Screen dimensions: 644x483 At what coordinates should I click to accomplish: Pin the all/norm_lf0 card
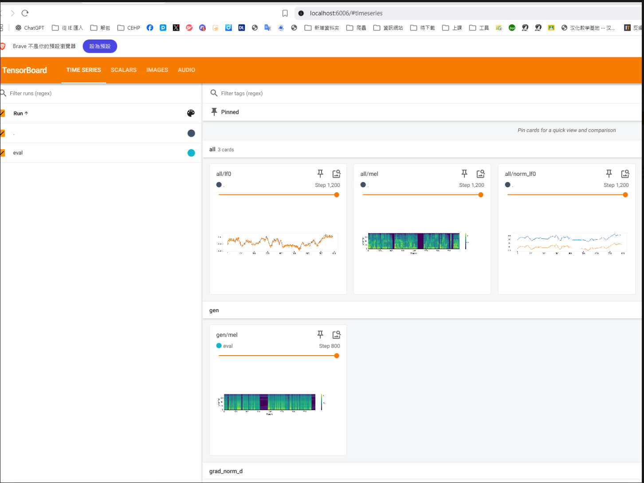pos(609,174)
